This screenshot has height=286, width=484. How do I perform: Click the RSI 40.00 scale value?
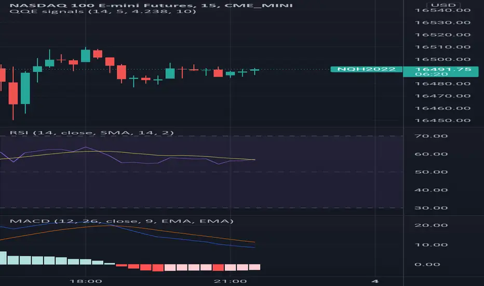[431, 190]
